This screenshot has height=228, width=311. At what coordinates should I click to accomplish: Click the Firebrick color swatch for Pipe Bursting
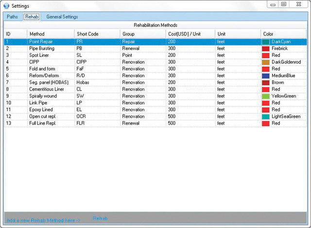[x=266, y=49]
